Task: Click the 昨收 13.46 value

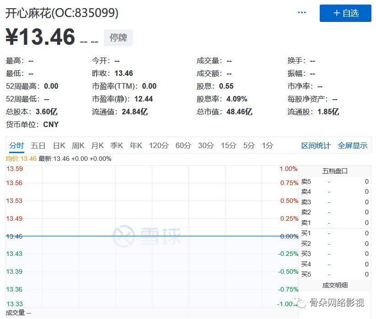Action: (x=124, y=73)
